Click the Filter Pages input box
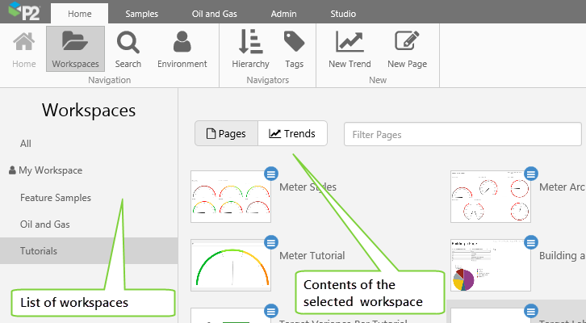This screenshot has height=323, width=586. tap(462, 134)
